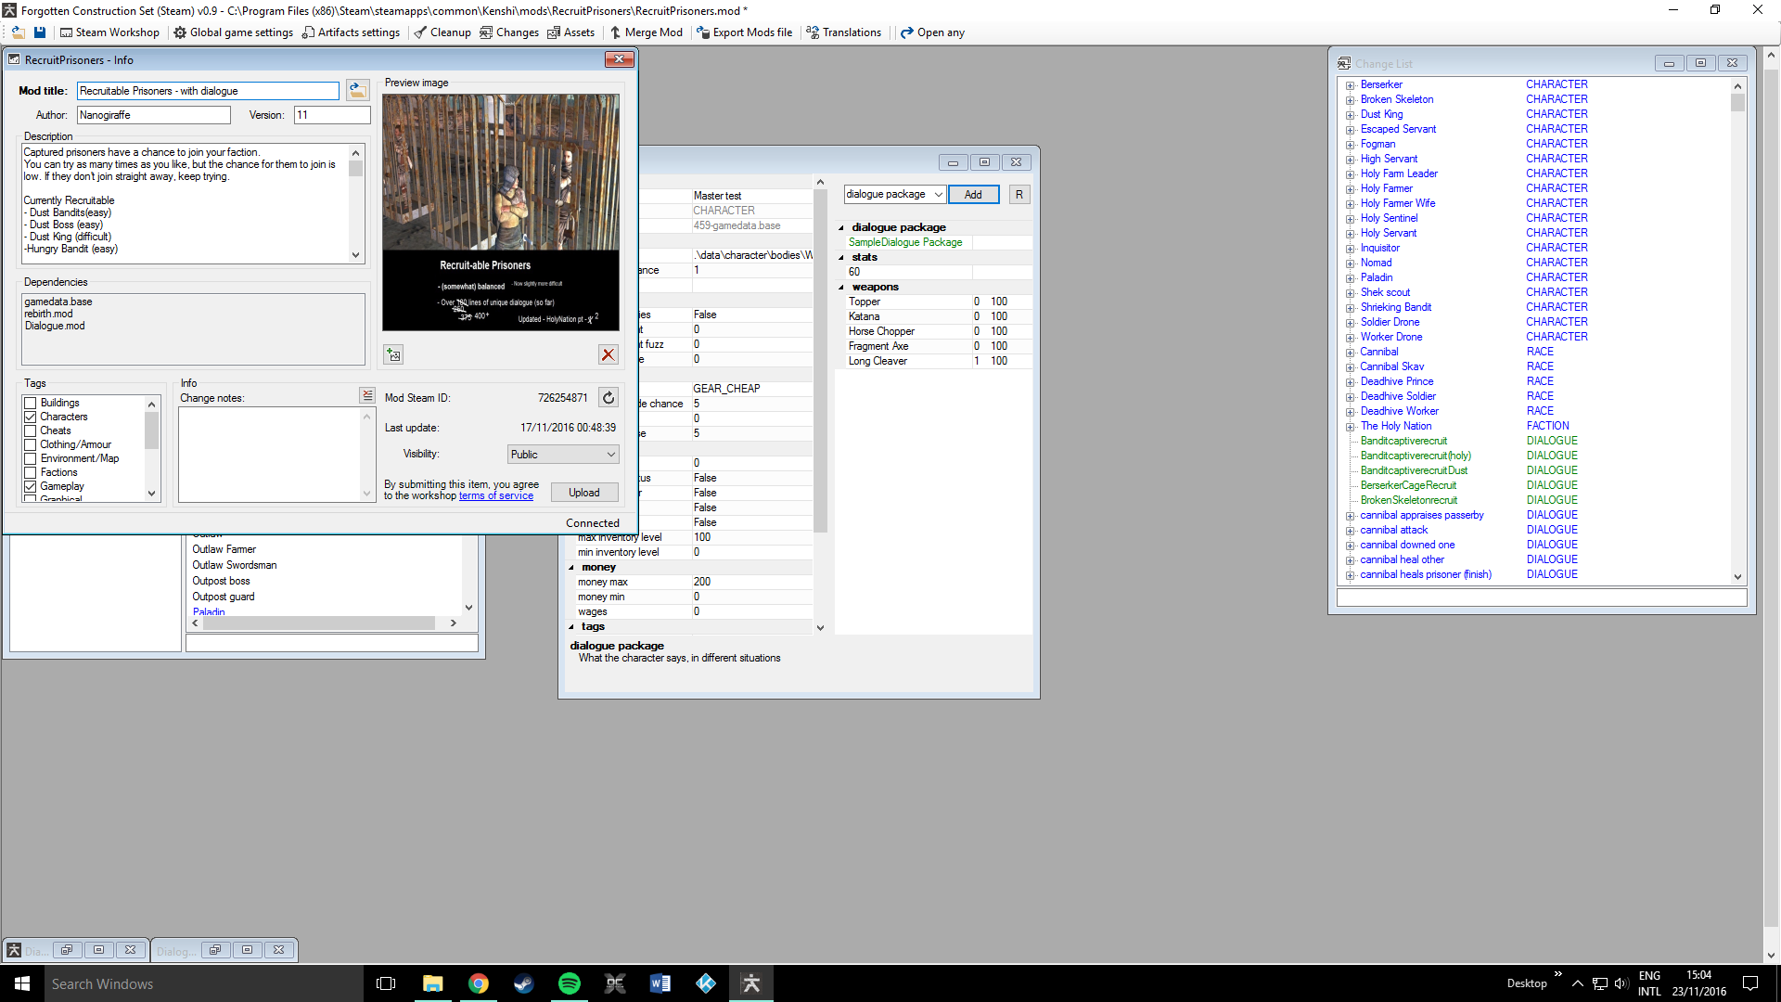Image resolution: width=1781 pixels, height=1002 pixels.
Task: Open Spotify from the Windows taskbar
Action: click(569, 983)
